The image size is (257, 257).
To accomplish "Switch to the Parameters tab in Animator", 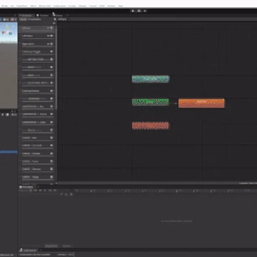I will point(34,19).
